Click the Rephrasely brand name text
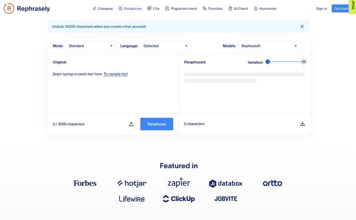 pyautogui.click(x=33, y=8)
